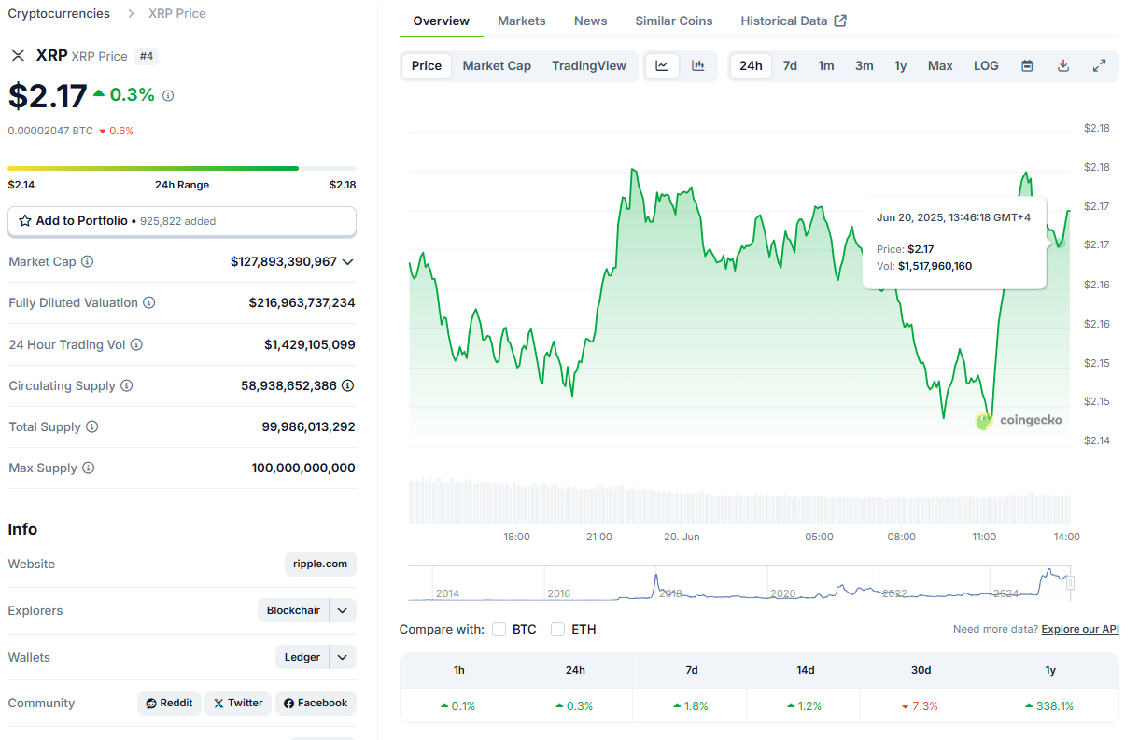Switch to candlestick chart icon
Viewport: 1139px width, 740px height.
[697, 65]
